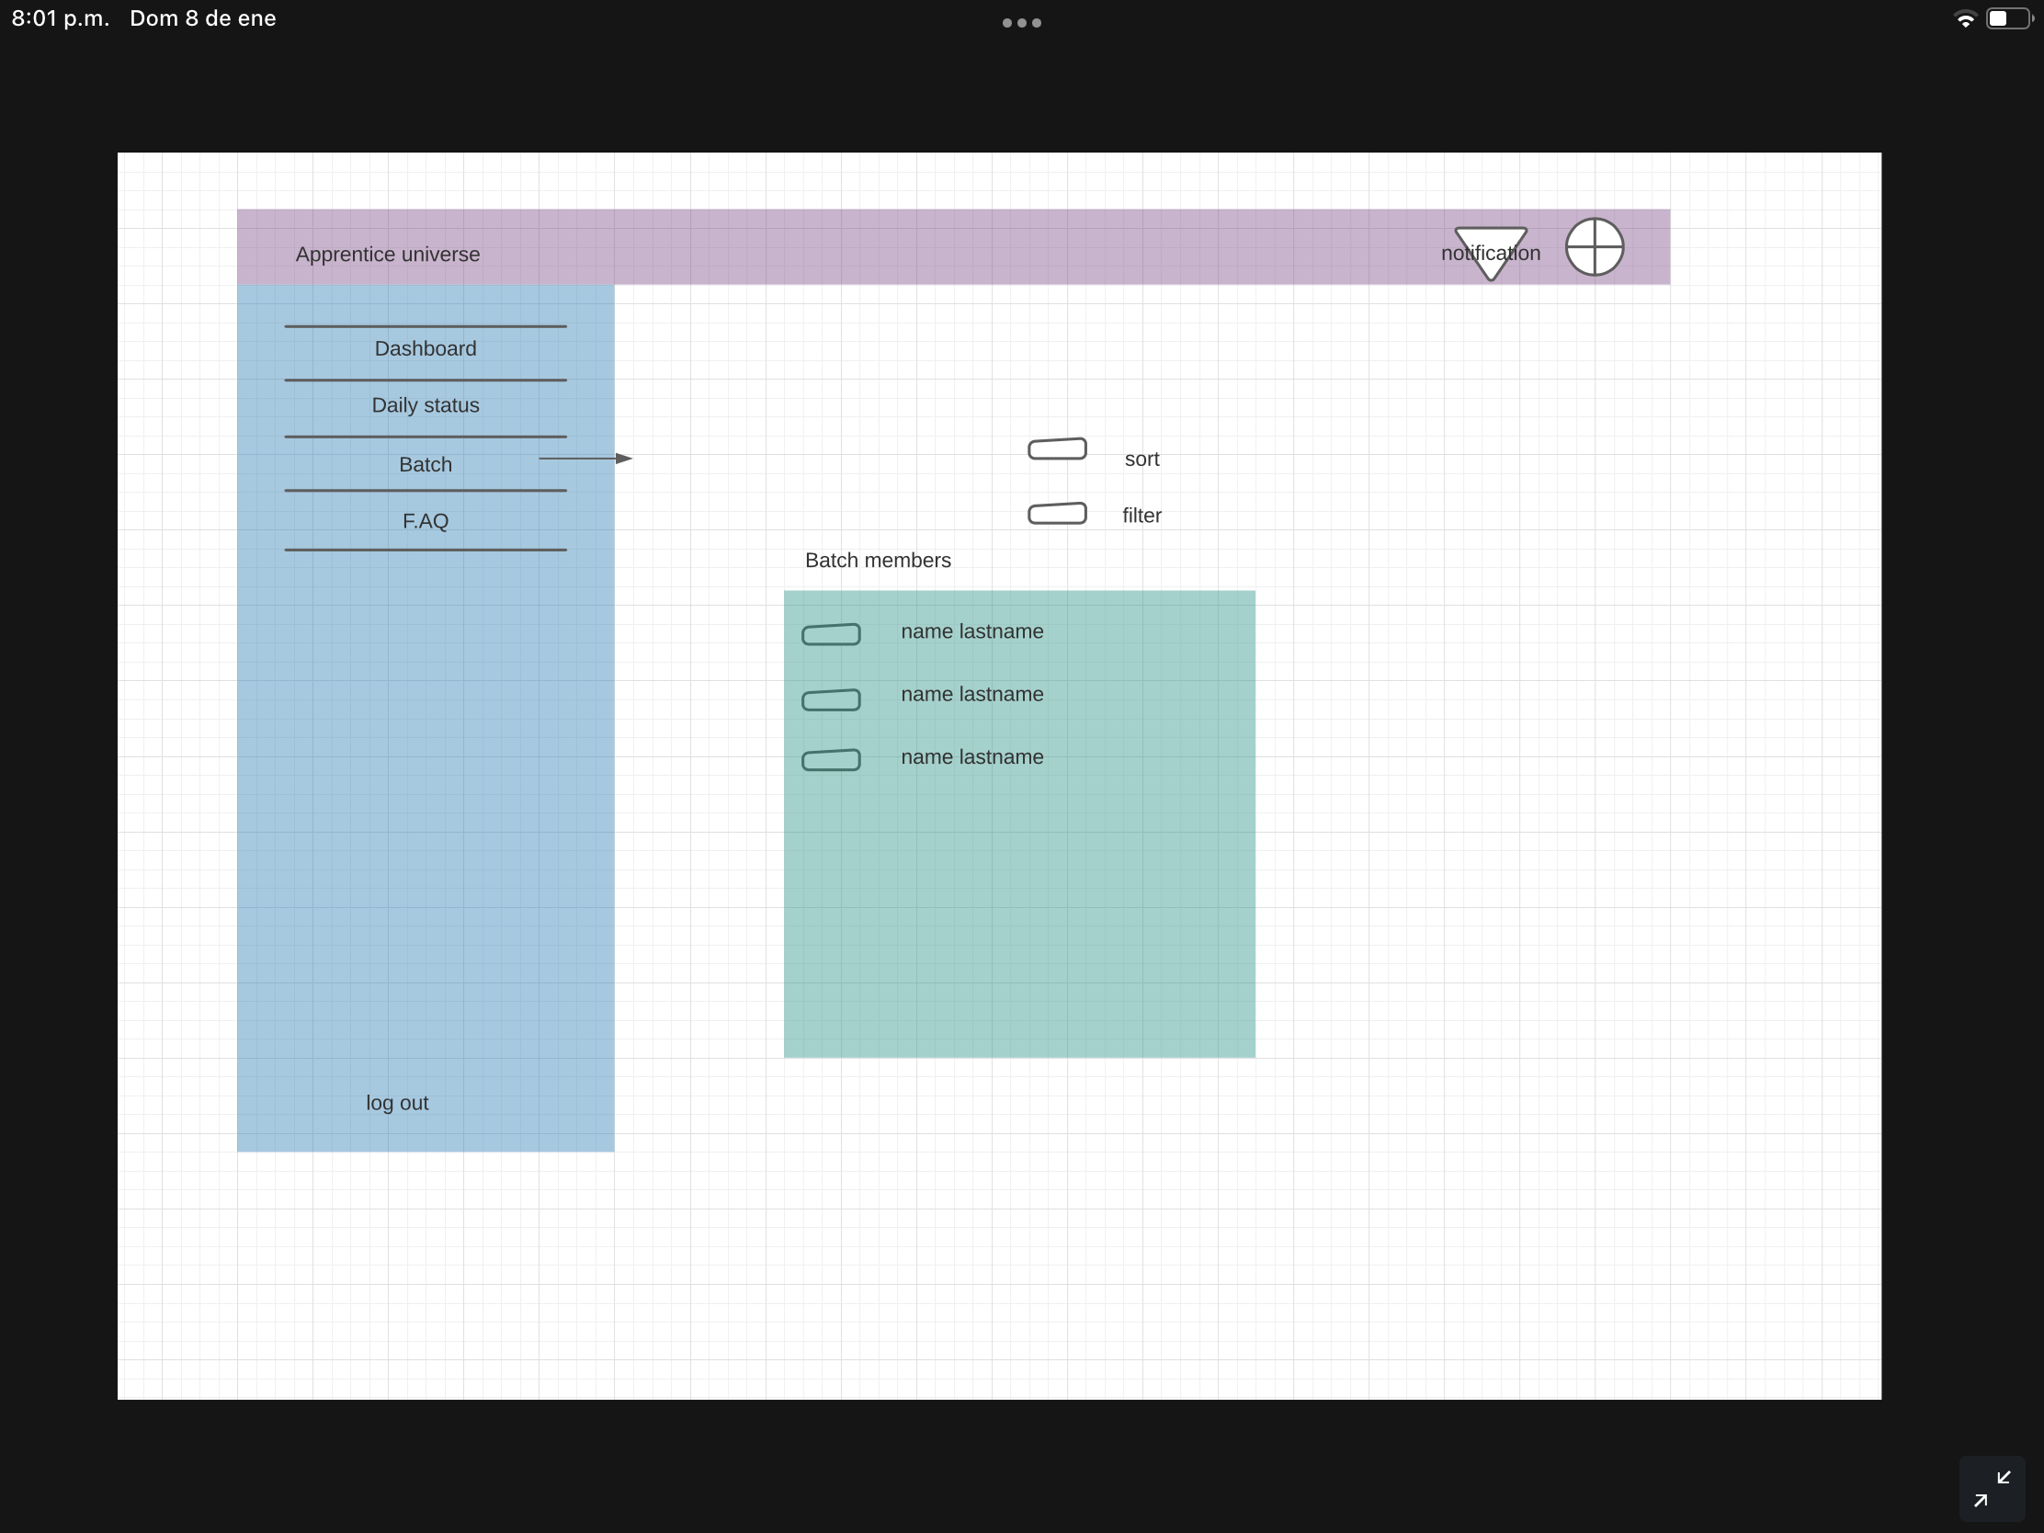The height and width of the screenshot is (1533, 2044).
Task: Toggle the sort pill control
Action: 1057,449
